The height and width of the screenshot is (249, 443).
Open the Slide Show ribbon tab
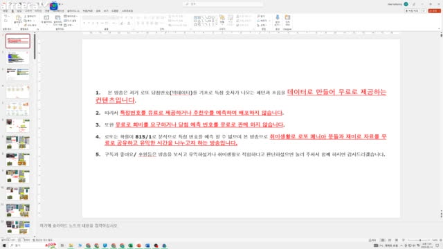click(73, 11)
